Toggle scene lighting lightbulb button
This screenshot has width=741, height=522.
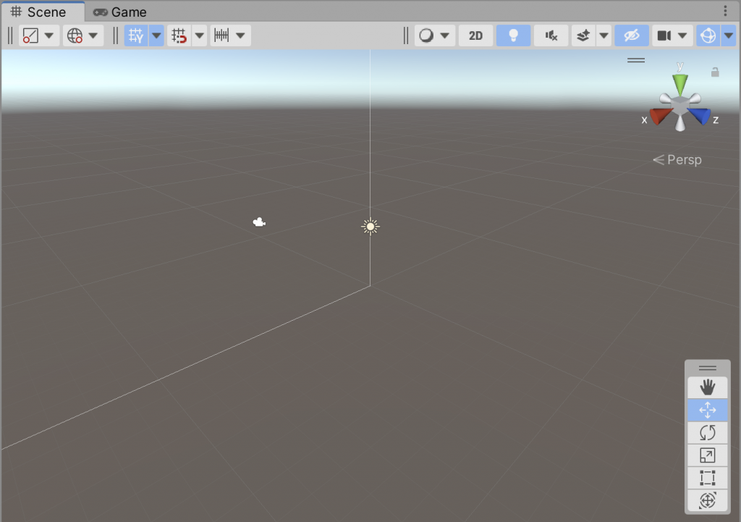(x=513, y=35)
